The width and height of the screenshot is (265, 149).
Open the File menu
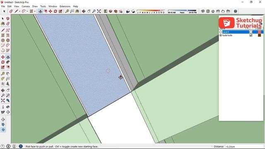(x=3, y=7)
